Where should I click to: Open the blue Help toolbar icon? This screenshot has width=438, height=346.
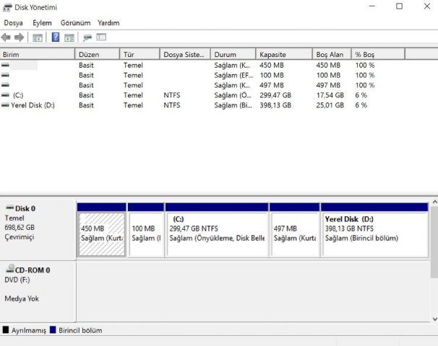56,37
